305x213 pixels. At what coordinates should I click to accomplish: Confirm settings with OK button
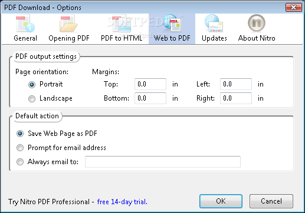221,201
